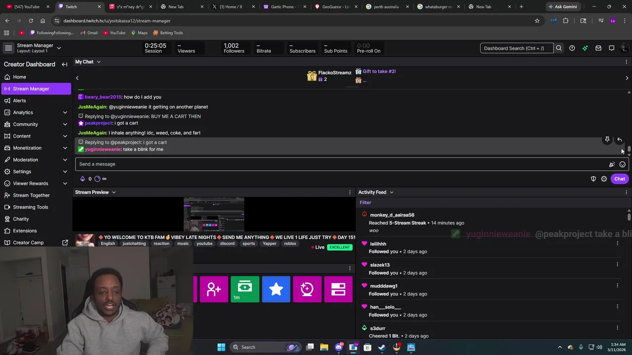Click the layout manage quick action

(x=338, y=289)
